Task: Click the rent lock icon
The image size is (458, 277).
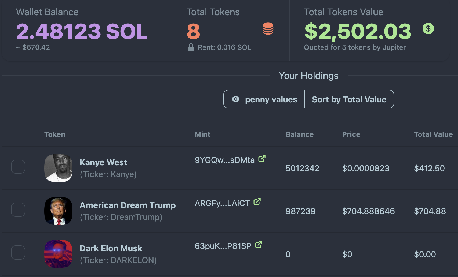Action: (191, 47)
